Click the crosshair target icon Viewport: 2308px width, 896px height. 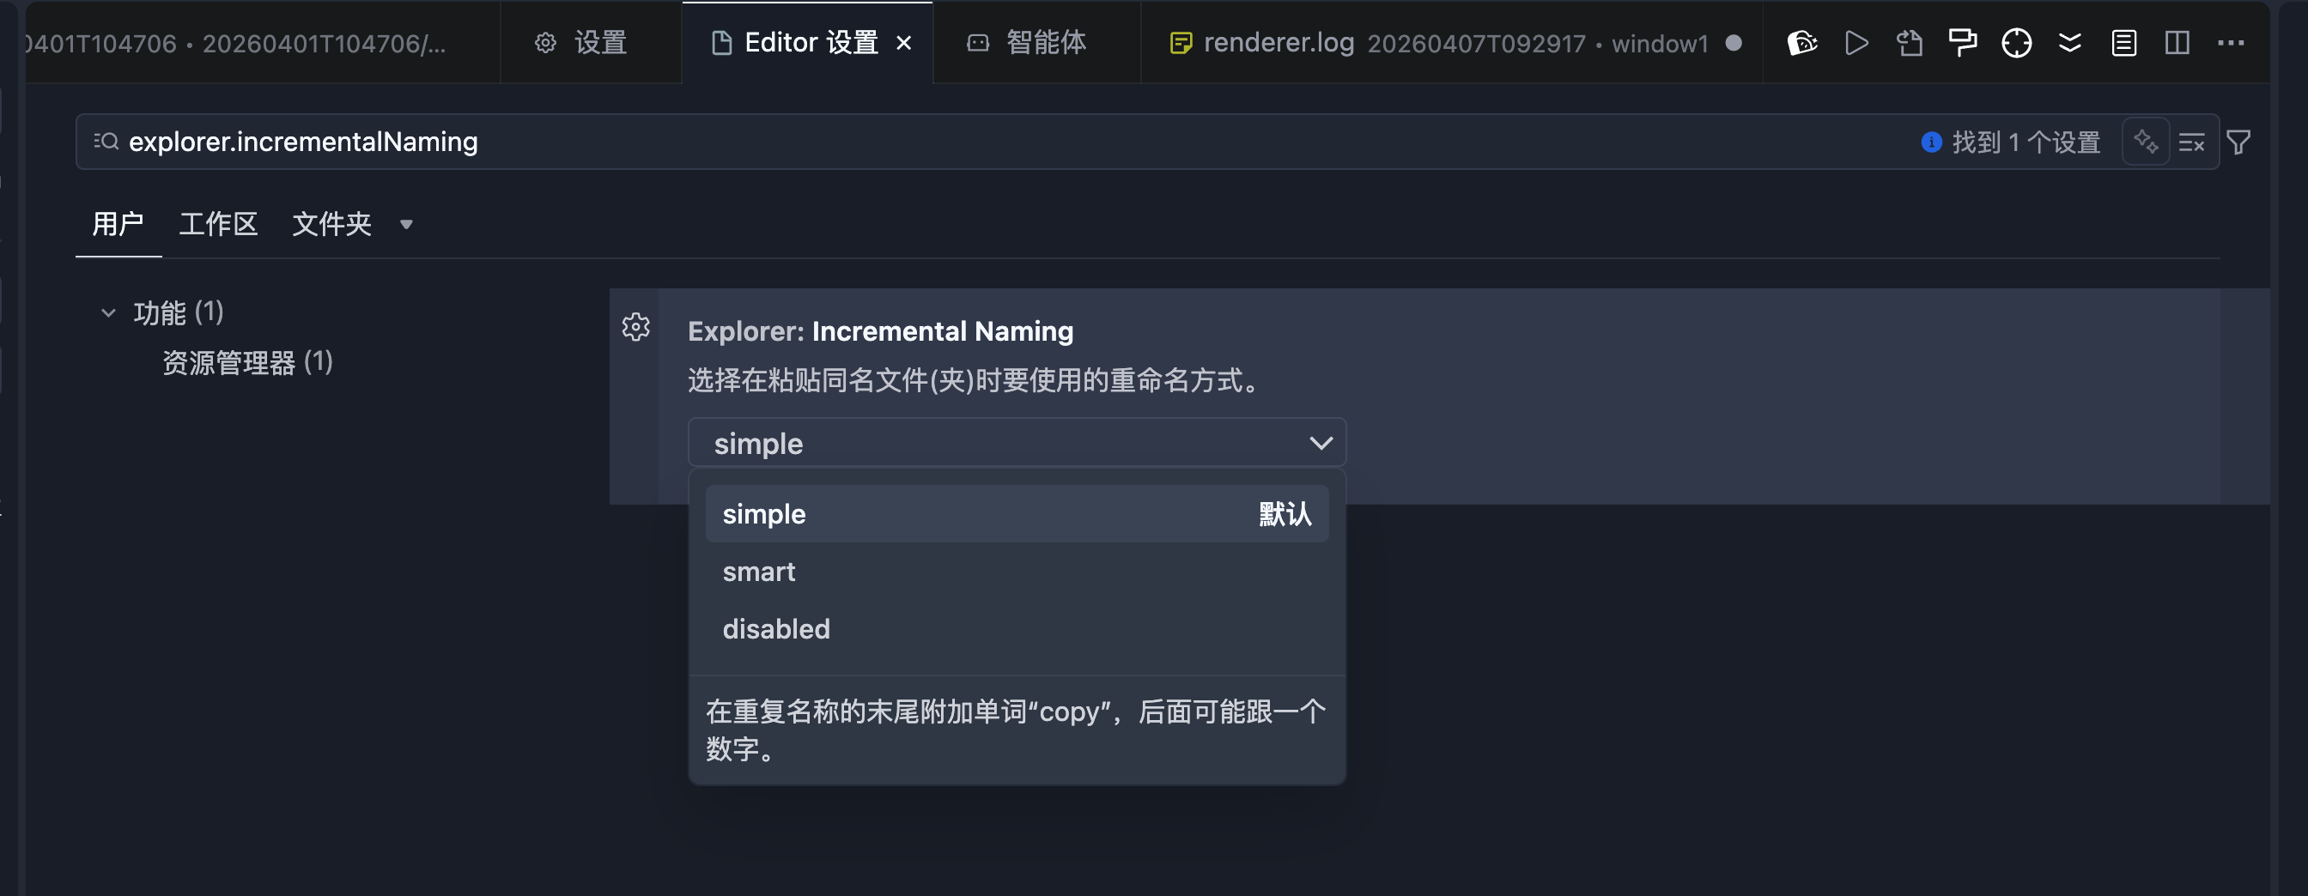tap(2016, 43)
